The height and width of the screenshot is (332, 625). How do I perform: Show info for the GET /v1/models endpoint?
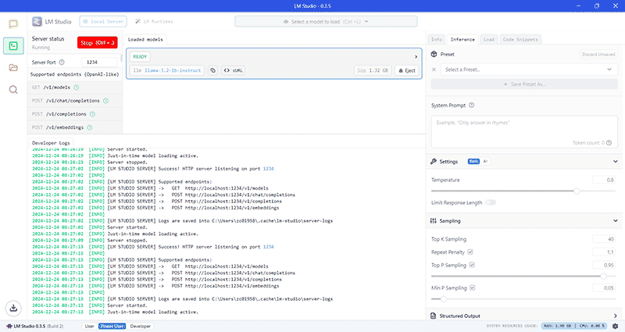[76, 87]
